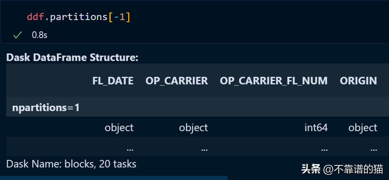Click the ellipsis cell under ORIGIN
The width and height of the screenshot is (389, 180).
373,148
